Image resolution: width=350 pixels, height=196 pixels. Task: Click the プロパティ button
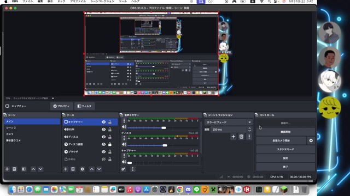61,106
